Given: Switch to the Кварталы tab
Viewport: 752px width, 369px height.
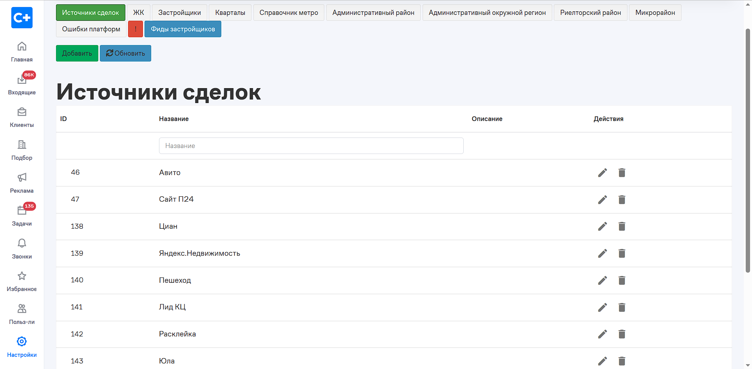Looking at the screenshot, I should tap(230, 13).
